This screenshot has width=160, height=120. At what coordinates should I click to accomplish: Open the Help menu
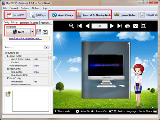[44, 8]
